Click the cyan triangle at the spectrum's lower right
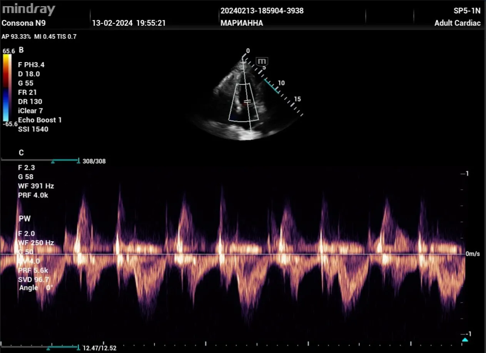486x353 pixels. [465, 340]
